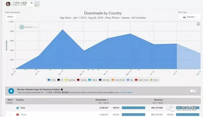Click the 800k y-axis label

pyautogui.click(x=12, y=31)
